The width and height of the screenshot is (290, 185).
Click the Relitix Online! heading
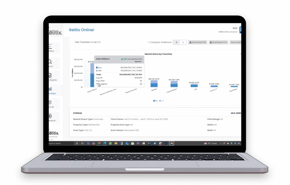click(82, 30)
